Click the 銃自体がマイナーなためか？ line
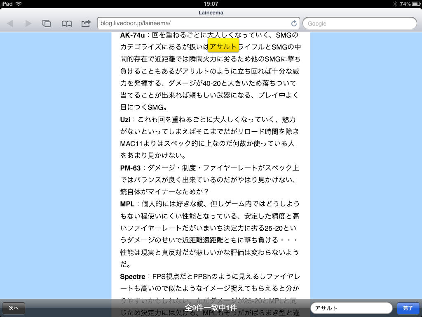Viewport: 422px width, 317px height. point(164,192)
